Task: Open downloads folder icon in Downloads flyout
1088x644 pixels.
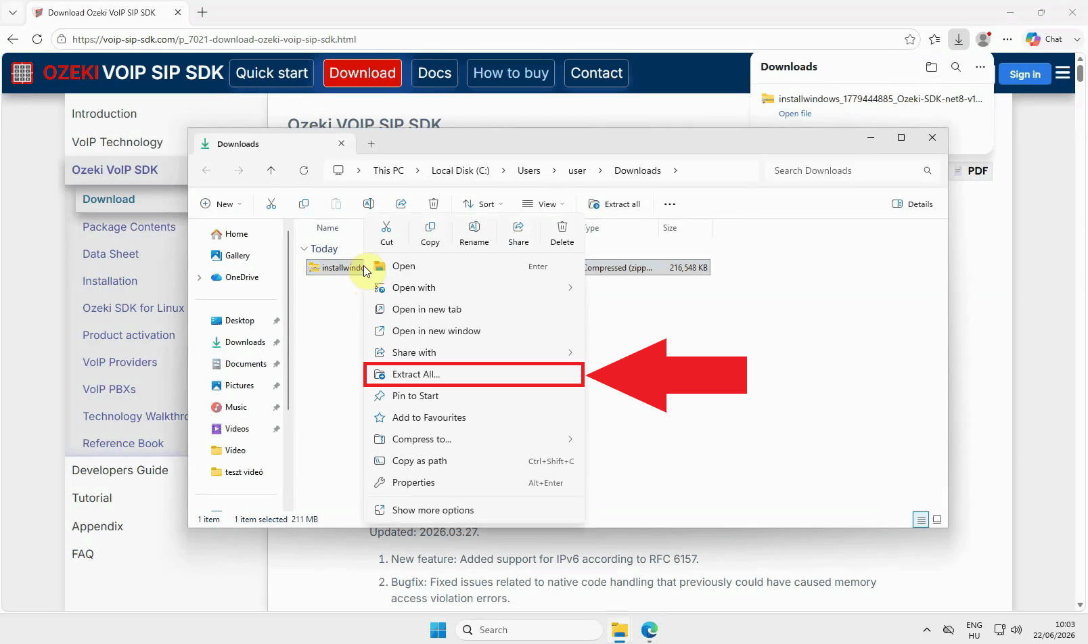Action: 932,67
